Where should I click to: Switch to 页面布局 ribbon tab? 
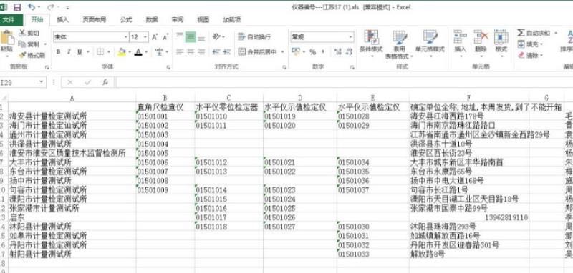tap(95, 20)
